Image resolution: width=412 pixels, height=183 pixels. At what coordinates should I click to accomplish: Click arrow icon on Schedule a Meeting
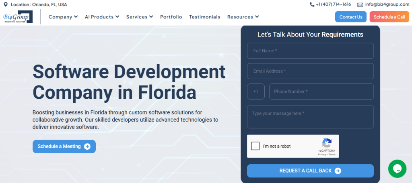point(87,146)
